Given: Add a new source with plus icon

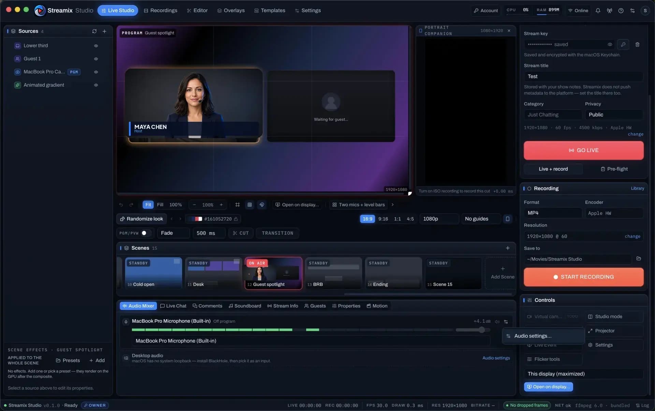Looking at the screenshot, I should (x=104, y=31).
